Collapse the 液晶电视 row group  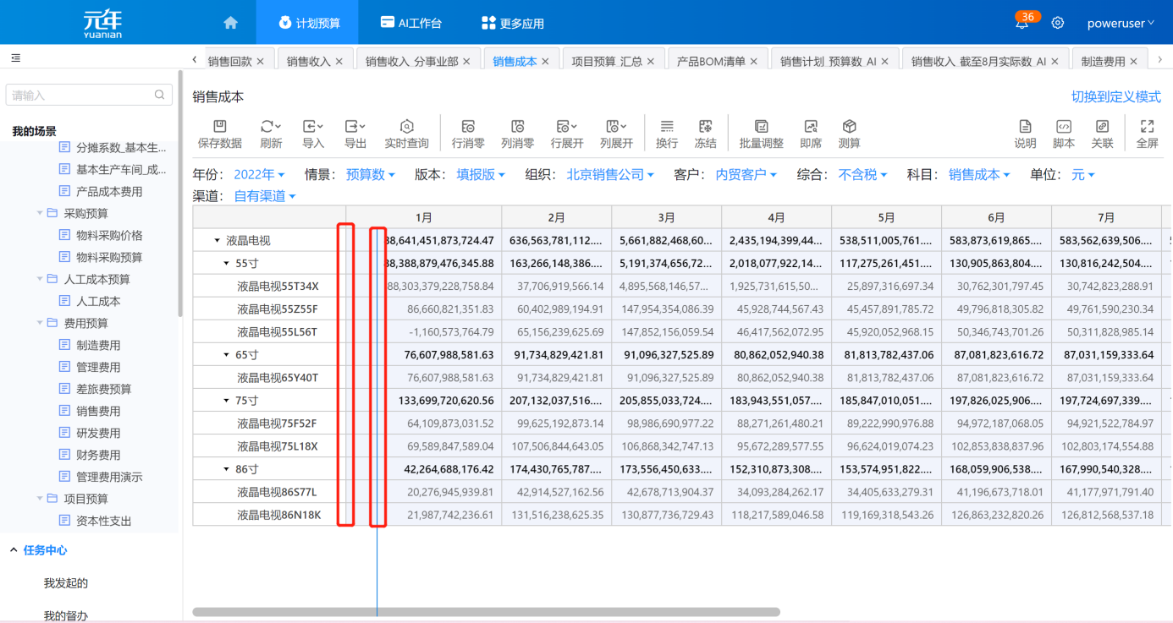218,241
